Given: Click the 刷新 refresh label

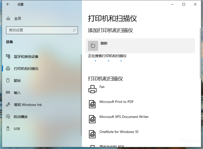Looking at the screenshot, I should coord(104,43).
